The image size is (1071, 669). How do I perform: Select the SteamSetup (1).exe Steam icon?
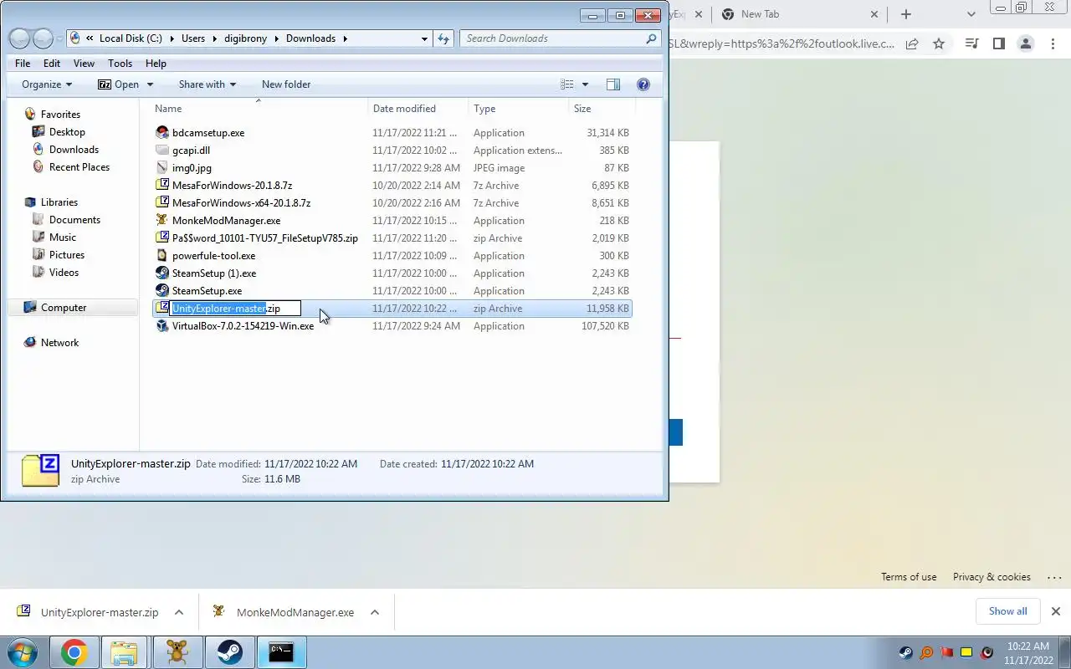(162, 273)
